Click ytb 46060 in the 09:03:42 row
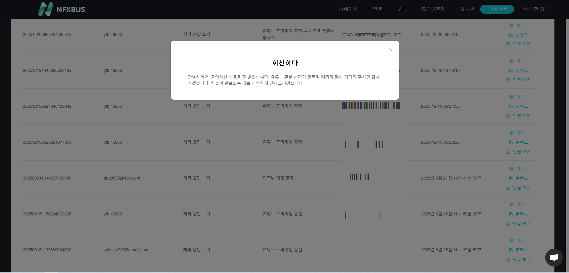Viewport: 569px width, 273px height. [x=113, y=34]
